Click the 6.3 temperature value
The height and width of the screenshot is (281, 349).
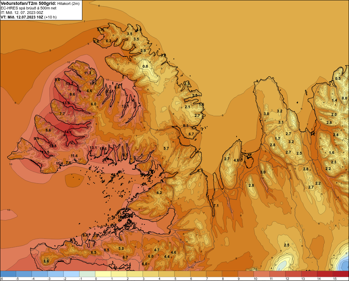(x=109, y=41)
